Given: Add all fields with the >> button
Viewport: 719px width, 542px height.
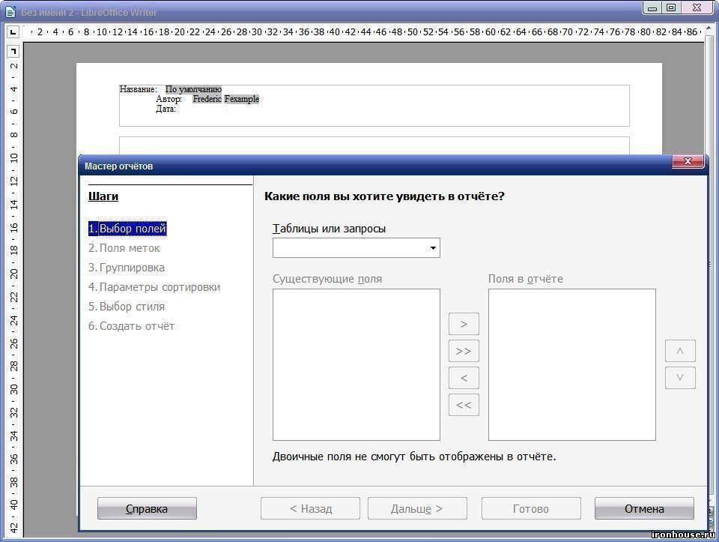Looking at the screenshot, I should point(463,351).
